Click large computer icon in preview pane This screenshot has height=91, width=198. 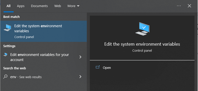142,29
